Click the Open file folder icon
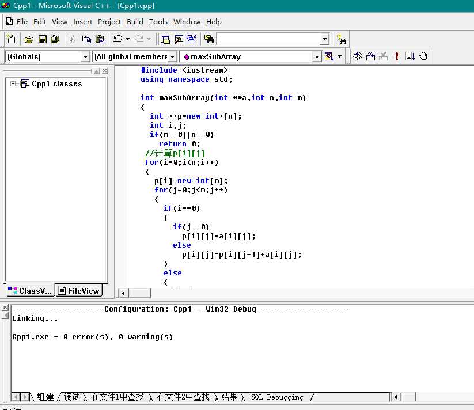Image resolution: width=474 pixels, height=410 pixels. (x=29, y=39)
